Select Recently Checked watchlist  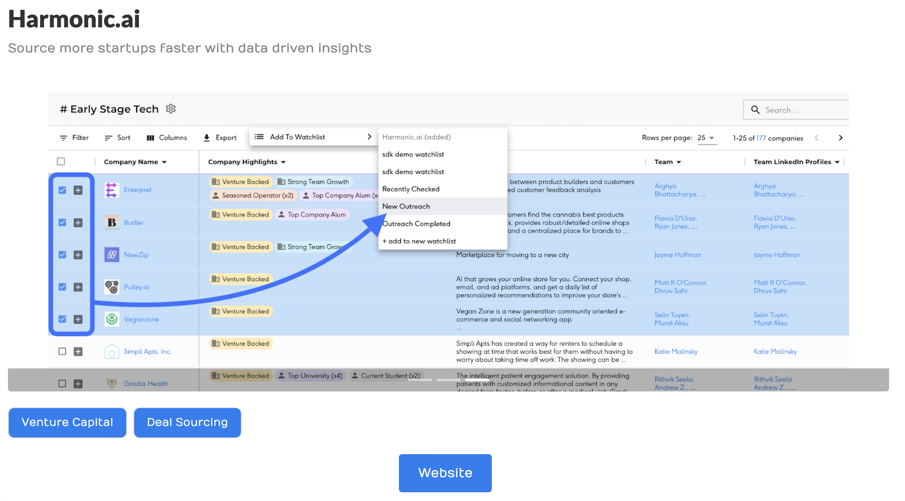(443, 189)
